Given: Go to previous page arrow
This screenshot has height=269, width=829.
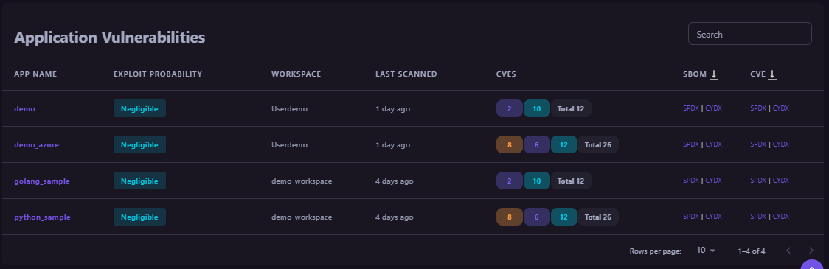Looking at the screenshot, I should pos(788,251).
